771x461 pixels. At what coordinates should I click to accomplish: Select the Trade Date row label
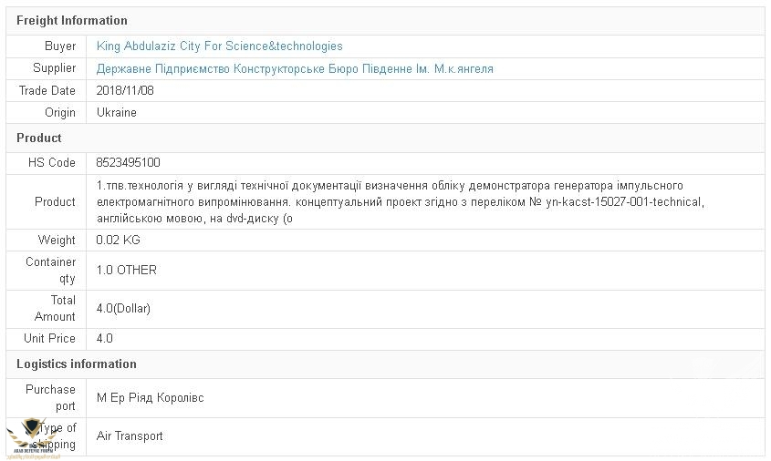(47, 90)
